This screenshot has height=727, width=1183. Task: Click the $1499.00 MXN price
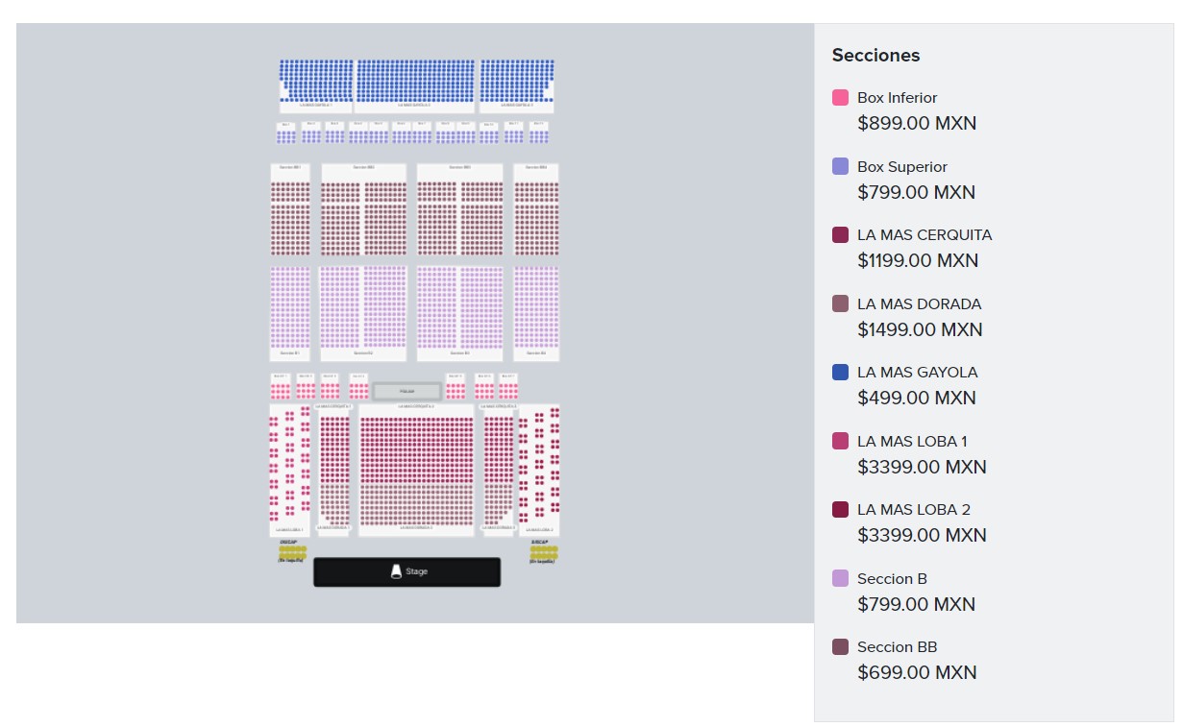coord(920,329)
